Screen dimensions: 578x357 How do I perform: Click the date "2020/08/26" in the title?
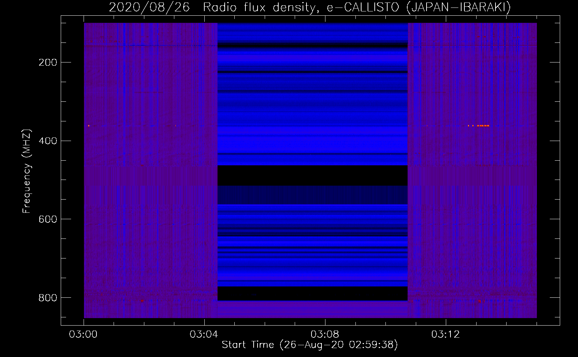pyautogui.click(x=149, y=7)
